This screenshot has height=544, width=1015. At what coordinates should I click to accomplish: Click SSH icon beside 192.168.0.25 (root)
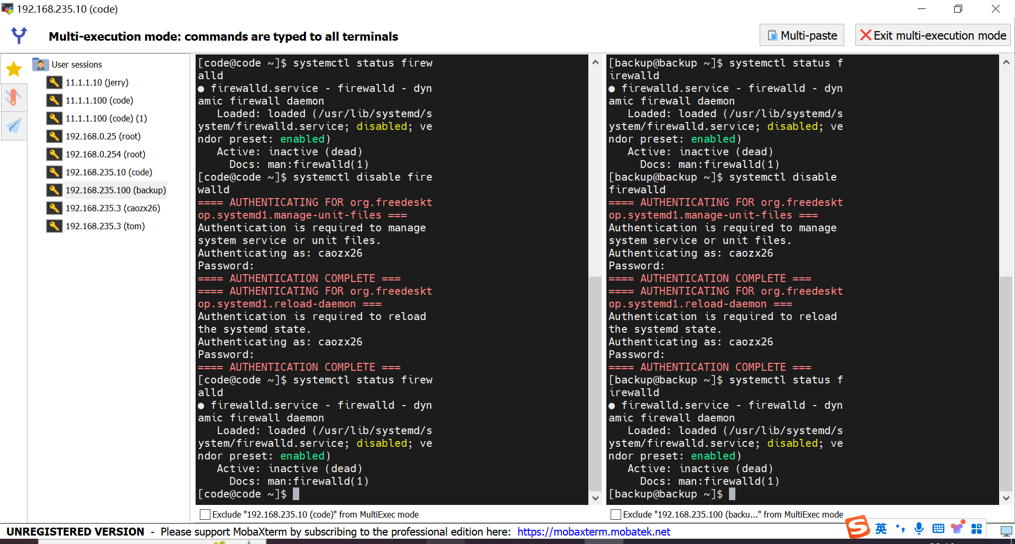tap(54, 136)
